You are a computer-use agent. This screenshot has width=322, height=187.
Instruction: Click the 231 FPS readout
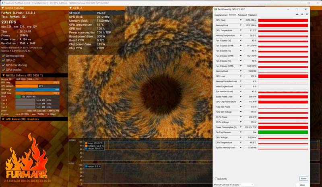coord(8,22)
